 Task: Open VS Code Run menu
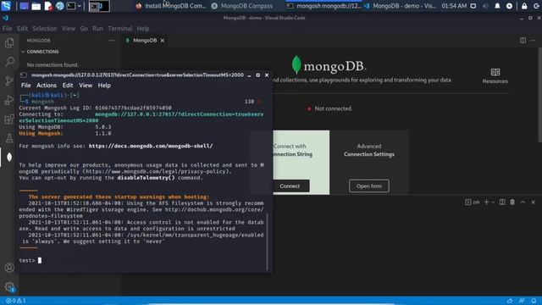[x=97, y=28]
